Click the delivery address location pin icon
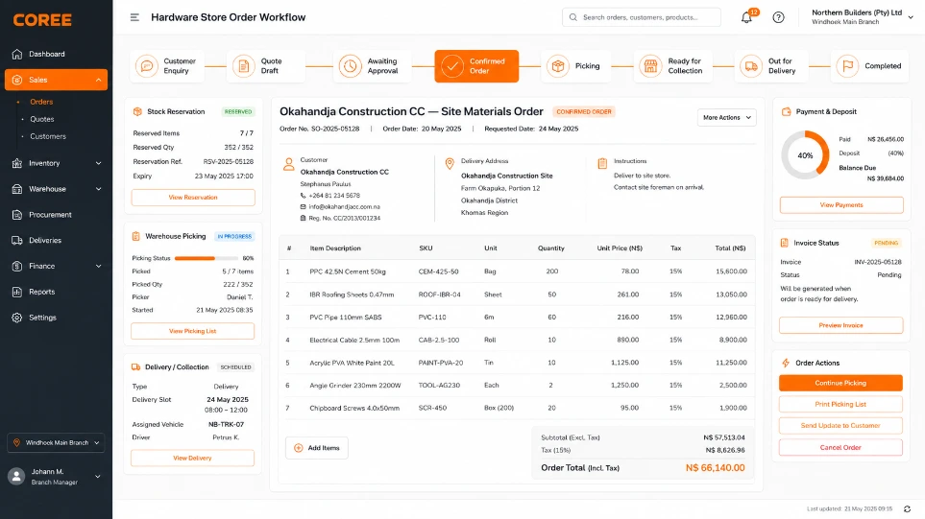Screen dimensions: 925x519 point(450,163)
